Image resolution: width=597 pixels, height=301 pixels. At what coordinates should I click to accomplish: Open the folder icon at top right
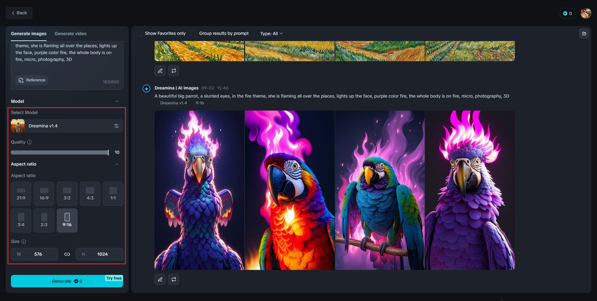(583, 34)
